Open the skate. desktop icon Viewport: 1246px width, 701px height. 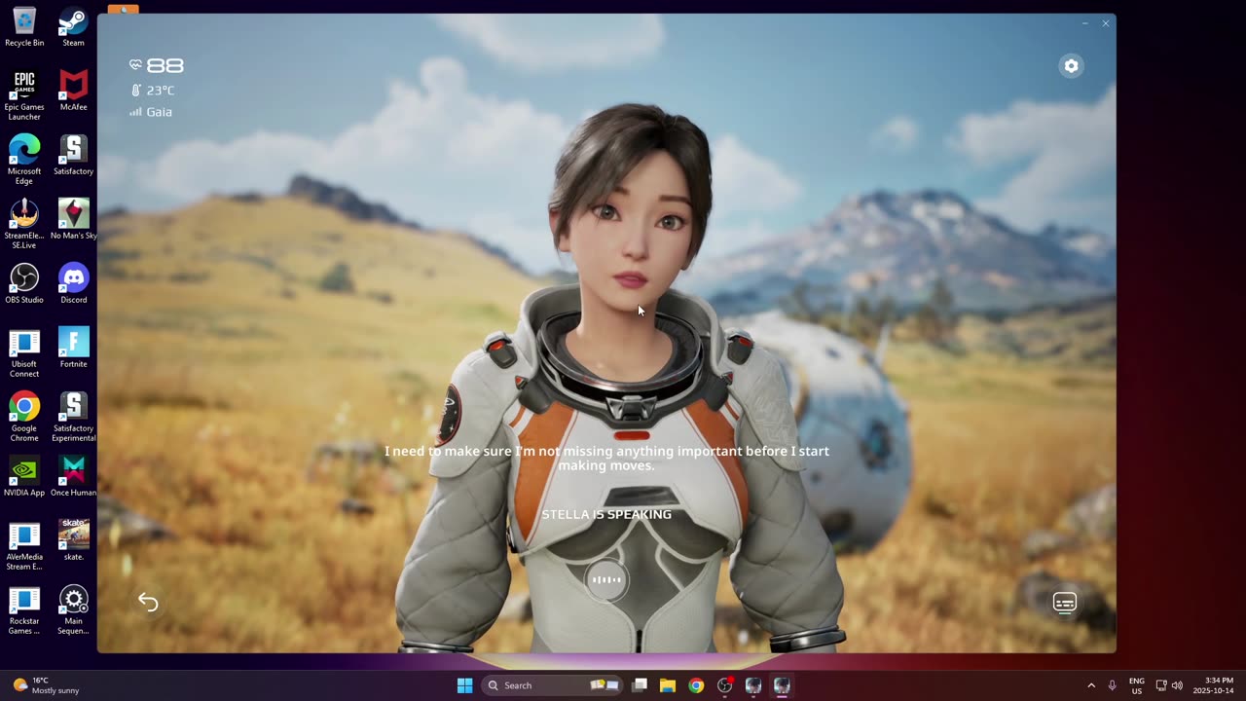(x=73, y=540)
